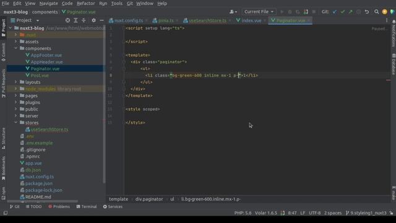
Task: Click the Git commit checkmark icon
Action: (342, 12)
